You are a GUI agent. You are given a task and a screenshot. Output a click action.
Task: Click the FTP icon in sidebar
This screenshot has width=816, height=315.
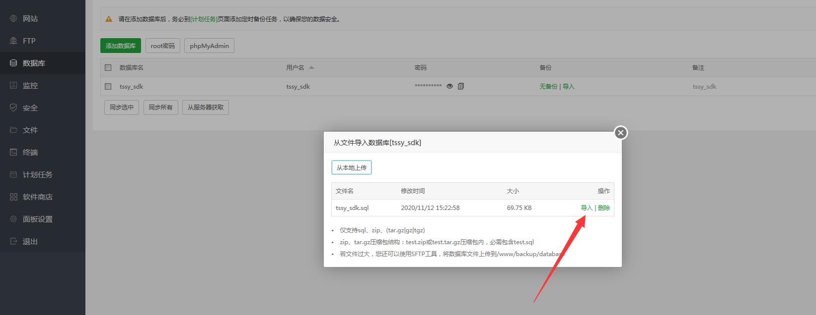pyautogui.click(x=13, y=41)
